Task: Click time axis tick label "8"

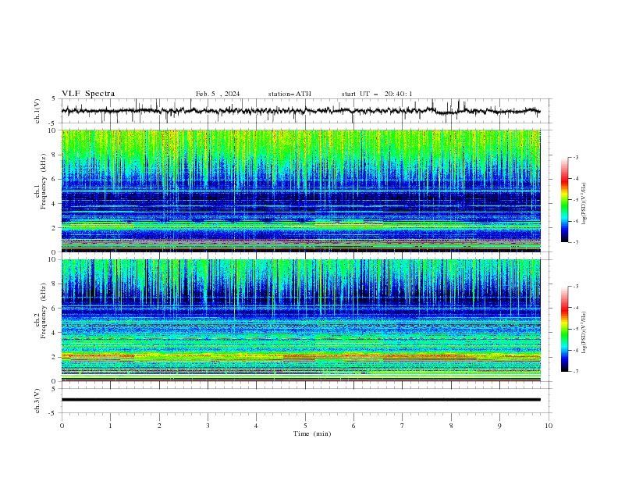Action: 451,426
